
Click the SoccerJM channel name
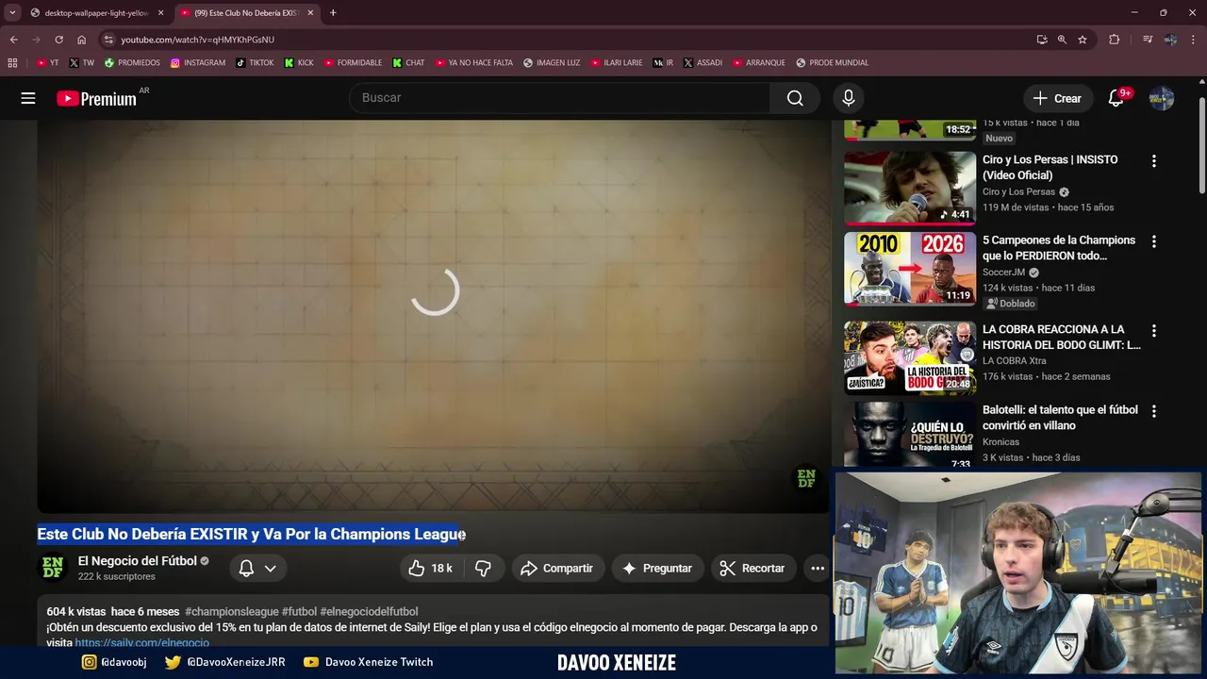coord(1003,272)
